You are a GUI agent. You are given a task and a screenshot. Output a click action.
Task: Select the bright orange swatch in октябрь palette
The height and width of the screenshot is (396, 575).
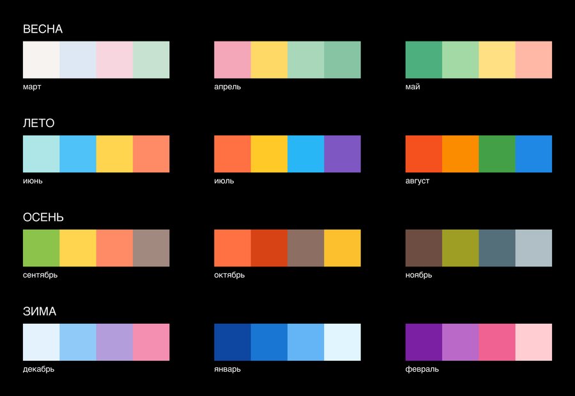pyautogui.click(x=233, y=248)
